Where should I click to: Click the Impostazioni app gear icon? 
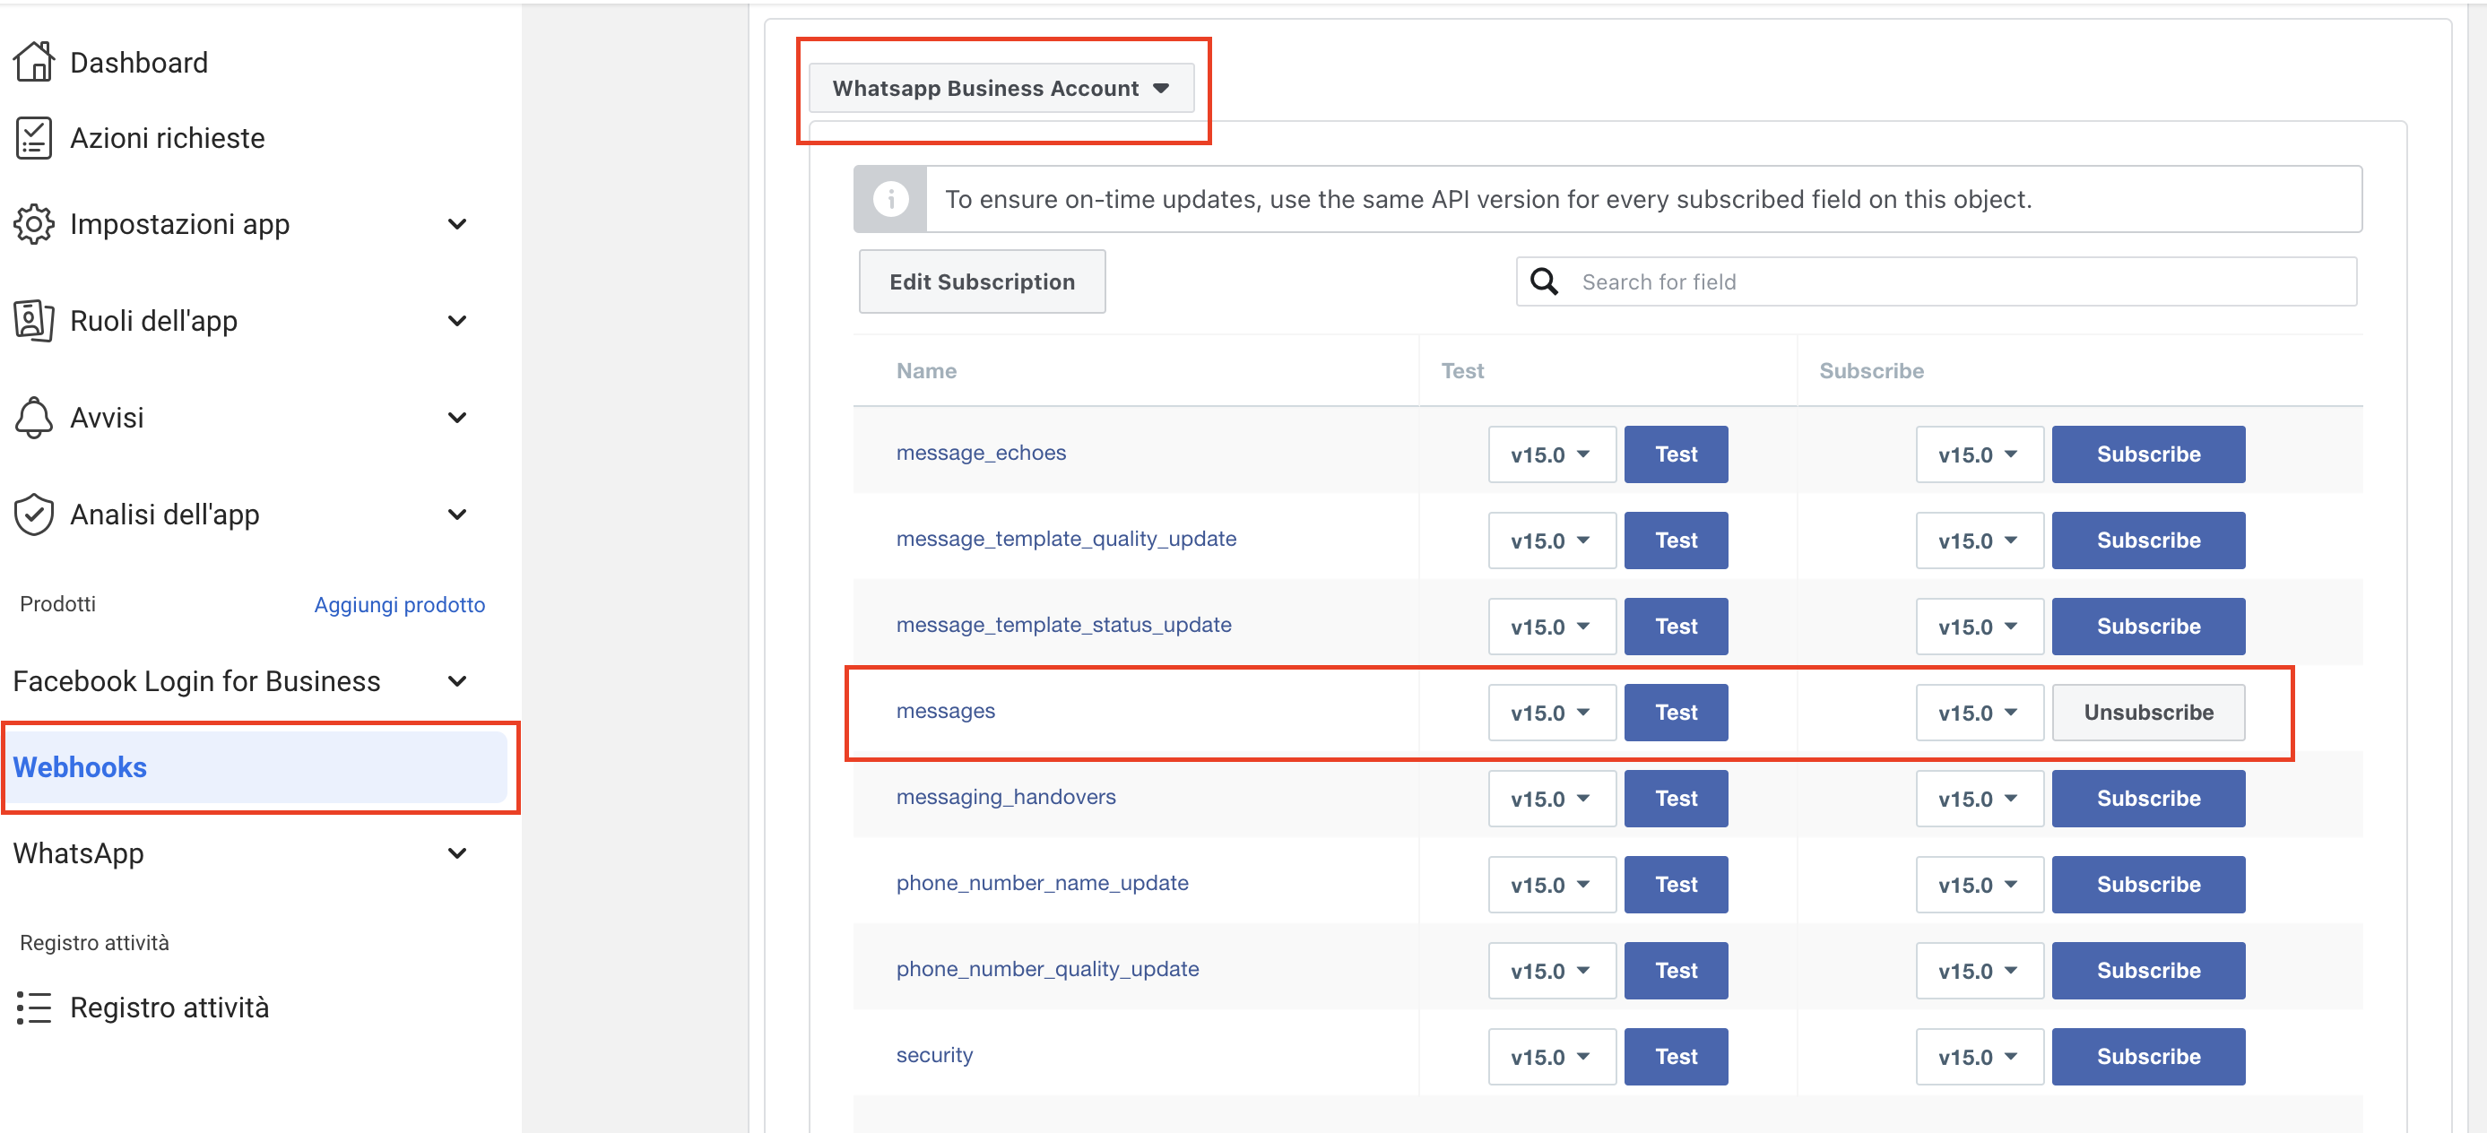tap(34, 224)
